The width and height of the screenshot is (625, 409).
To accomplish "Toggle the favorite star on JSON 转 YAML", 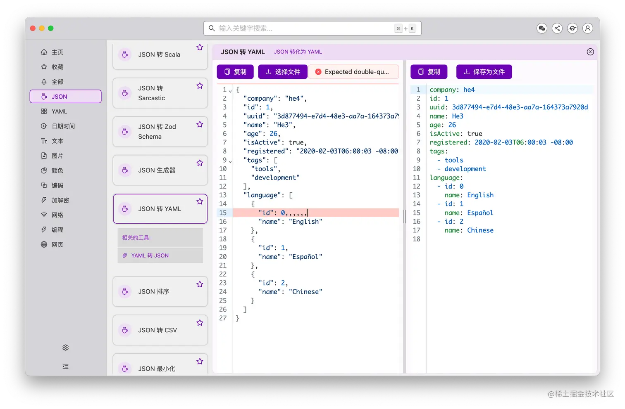I will pos(200,201).
